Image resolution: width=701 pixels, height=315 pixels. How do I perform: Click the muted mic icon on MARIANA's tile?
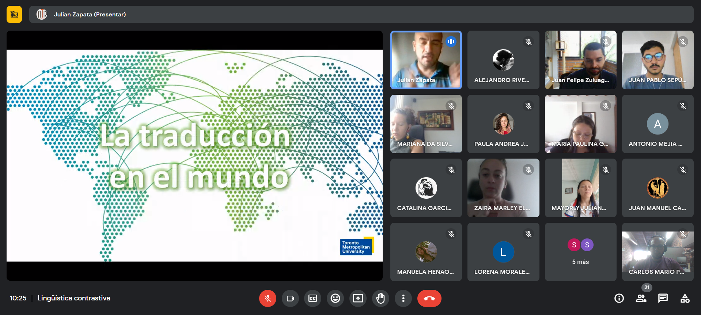[451, 106]
